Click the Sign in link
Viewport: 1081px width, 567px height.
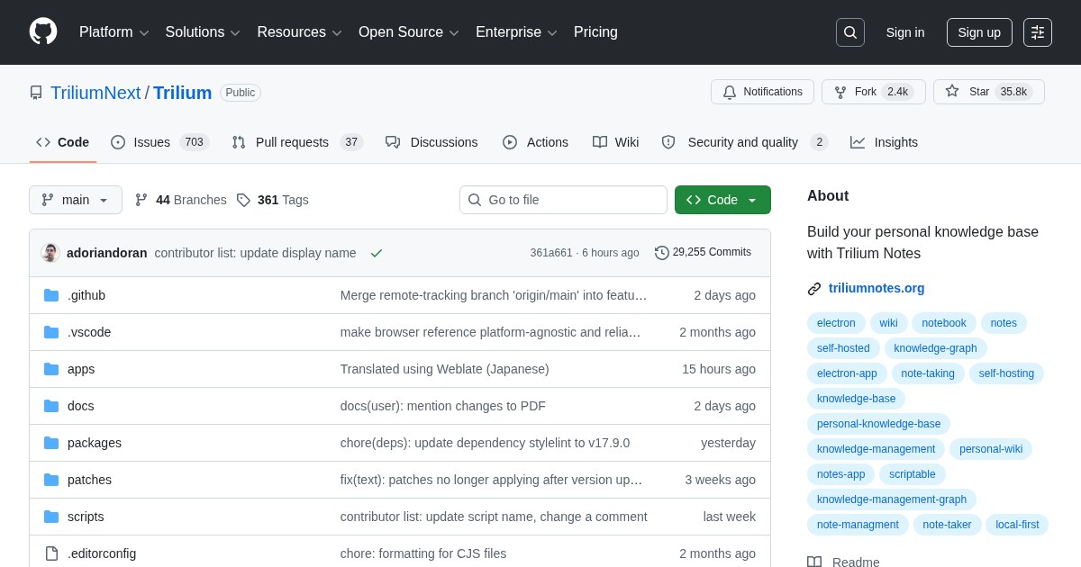point(905,32)
